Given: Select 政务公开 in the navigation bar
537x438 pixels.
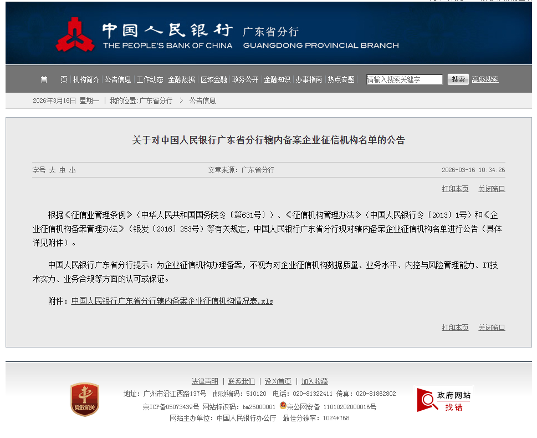Looking at the screenshot, I should tap(245, 79).
